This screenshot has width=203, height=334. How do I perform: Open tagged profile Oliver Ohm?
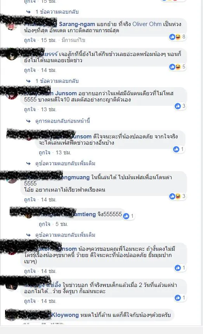click(x=147, y=24)
